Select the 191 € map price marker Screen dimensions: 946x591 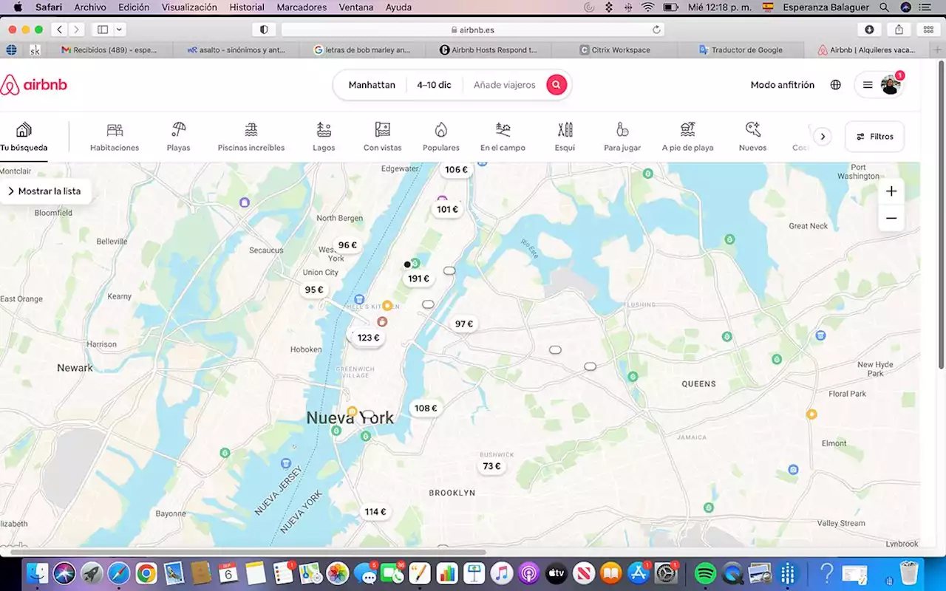(x=418, y=279)
